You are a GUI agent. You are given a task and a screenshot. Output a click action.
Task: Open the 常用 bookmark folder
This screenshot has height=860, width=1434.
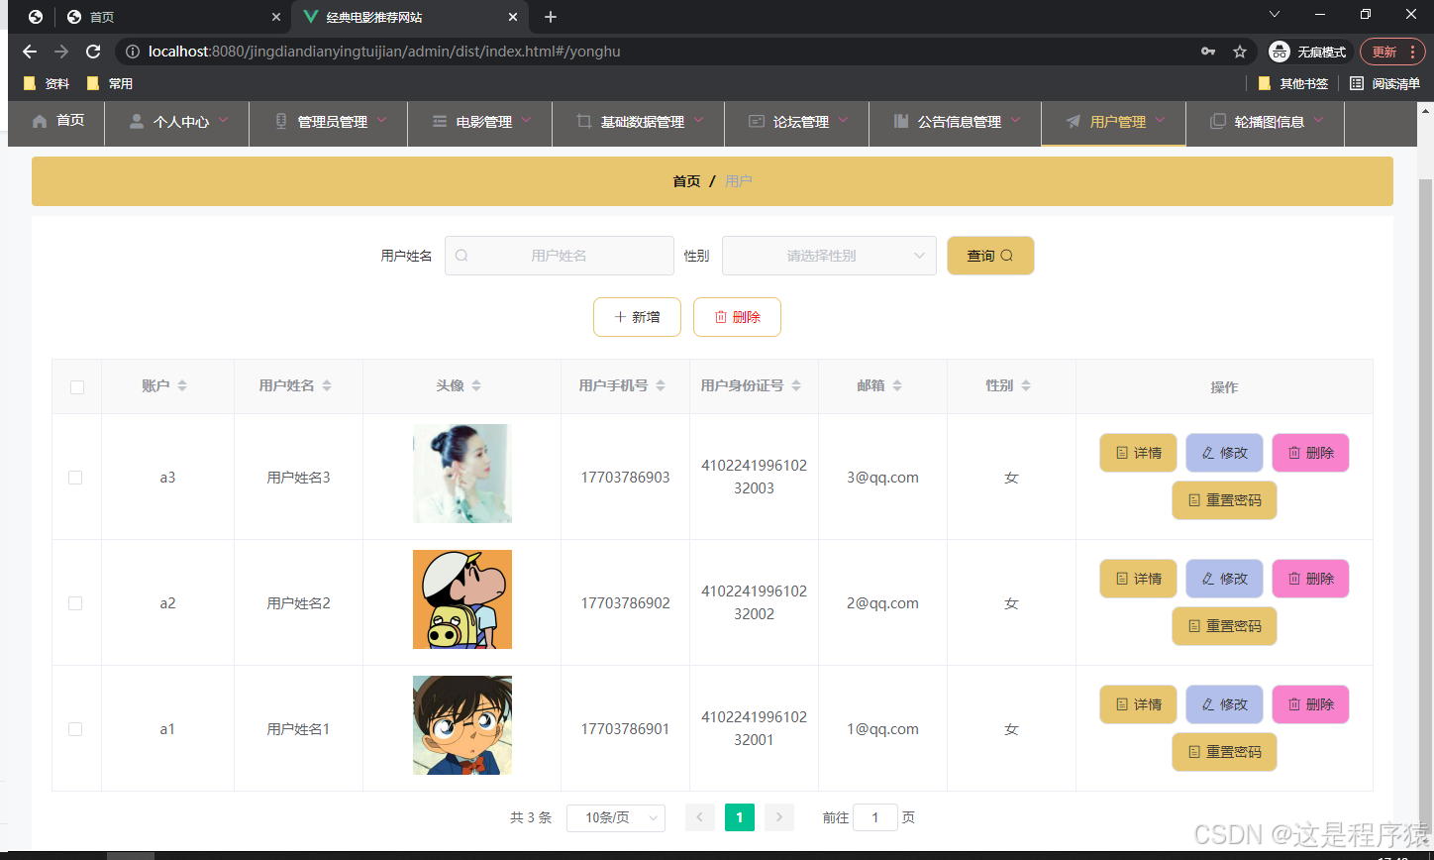click(x=109, y=83)
